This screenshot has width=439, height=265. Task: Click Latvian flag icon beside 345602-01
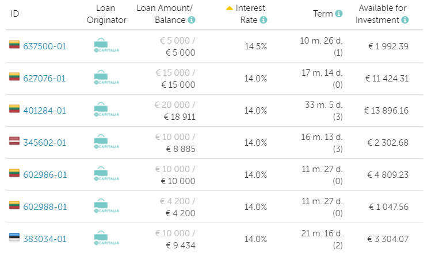[x=14, y=142]
